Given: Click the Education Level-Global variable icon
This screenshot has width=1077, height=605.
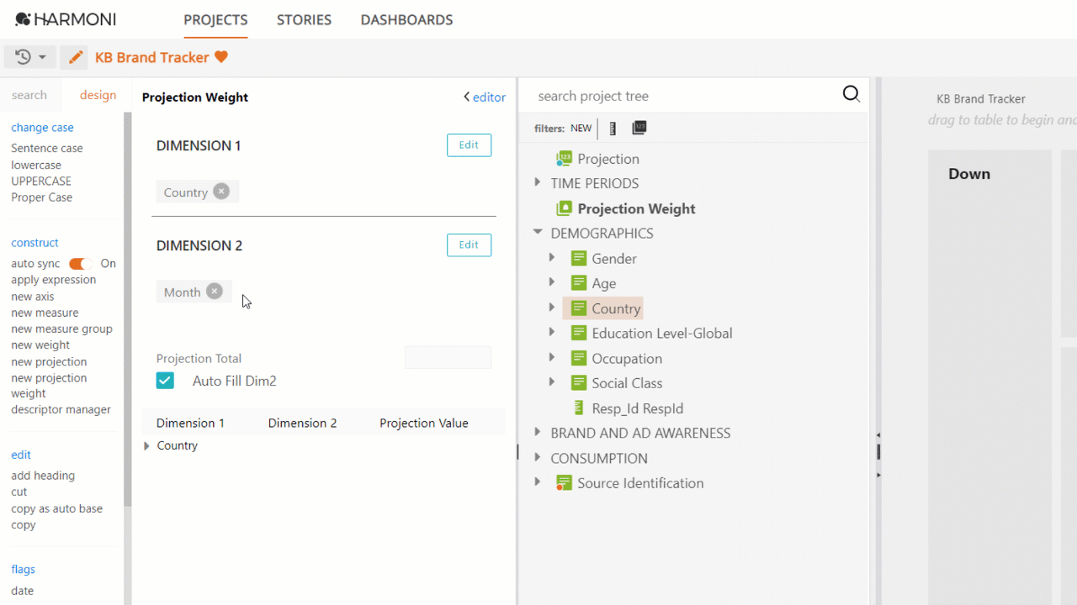Looking at the screenshot, I should click(578, 333).
